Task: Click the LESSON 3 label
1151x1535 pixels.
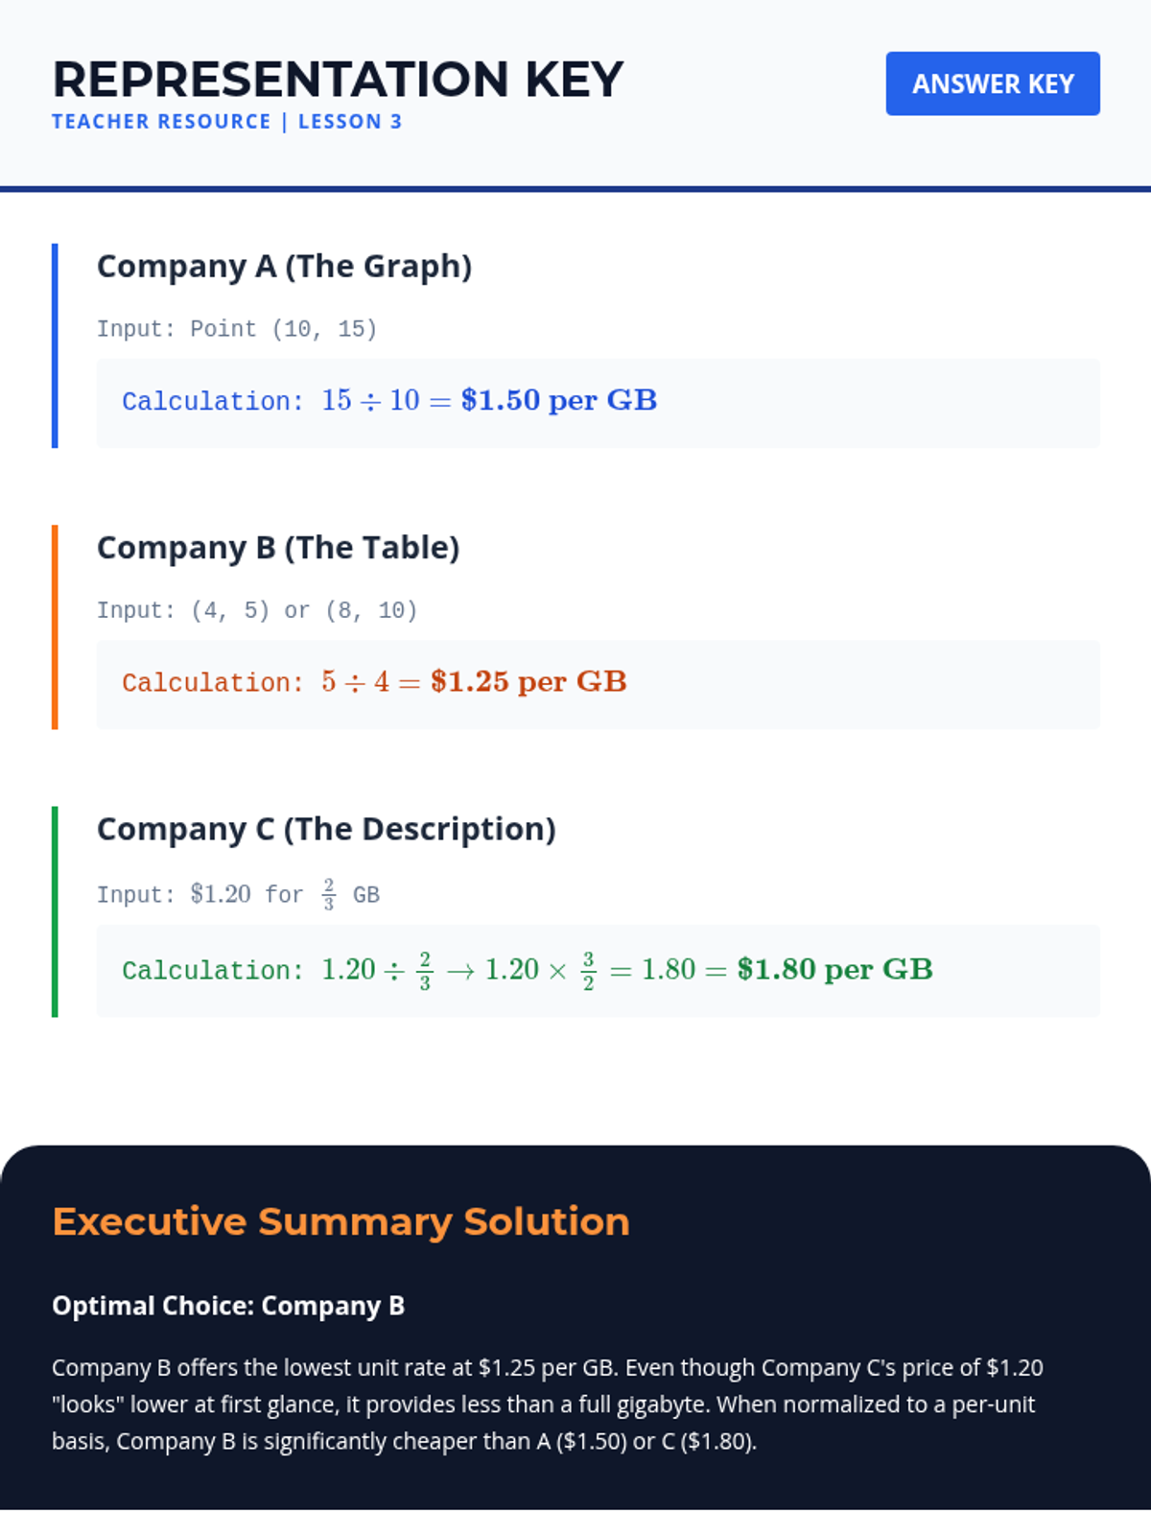Action: 350,122
